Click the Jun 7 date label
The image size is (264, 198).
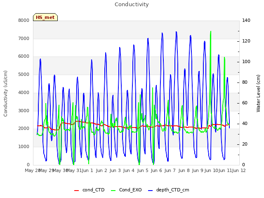[x=170, y=170]
